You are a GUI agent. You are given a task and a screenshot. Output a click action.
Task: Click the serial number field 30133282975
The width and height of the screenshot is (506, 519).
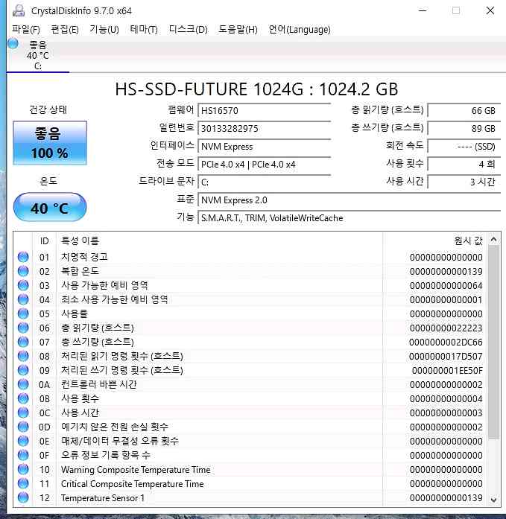(x=265, y=128)
